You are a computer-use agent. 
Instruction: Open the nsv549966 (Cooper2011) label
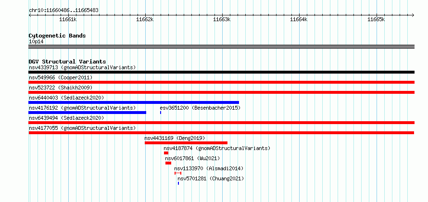(x=61, y=77)
